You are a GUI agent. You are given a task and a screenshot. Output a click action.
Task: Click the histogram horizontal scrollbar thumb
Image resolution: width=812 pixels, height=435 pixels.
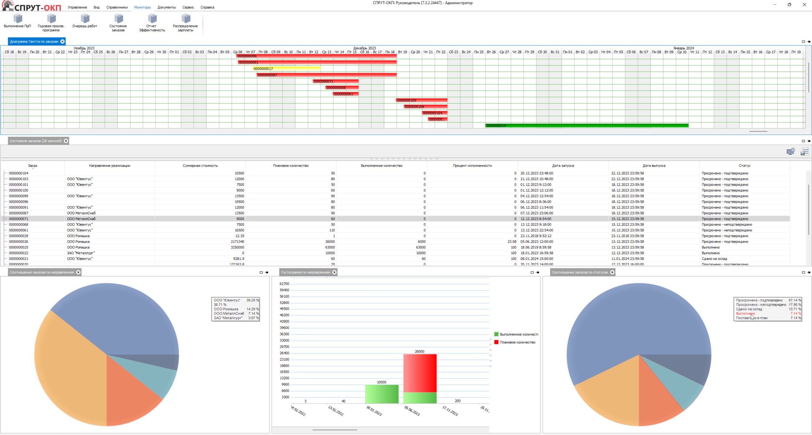coord(335,430)
